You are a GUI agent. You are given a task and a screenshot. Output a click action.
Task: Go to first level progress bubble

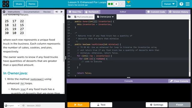tap(109, 4)
